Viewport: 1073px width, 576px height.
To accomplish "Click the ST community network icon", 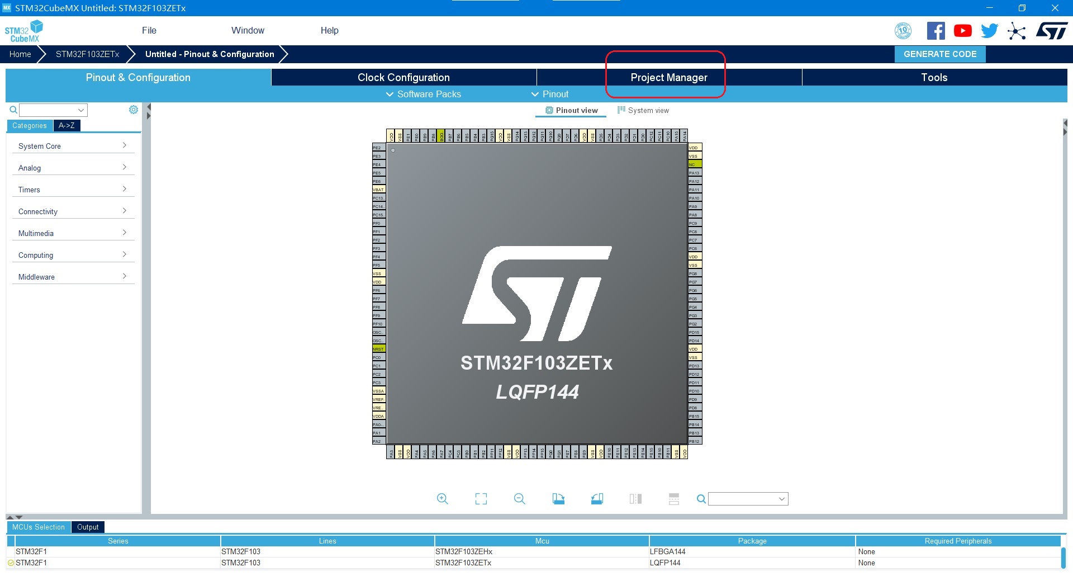I will click(1017, 31).
